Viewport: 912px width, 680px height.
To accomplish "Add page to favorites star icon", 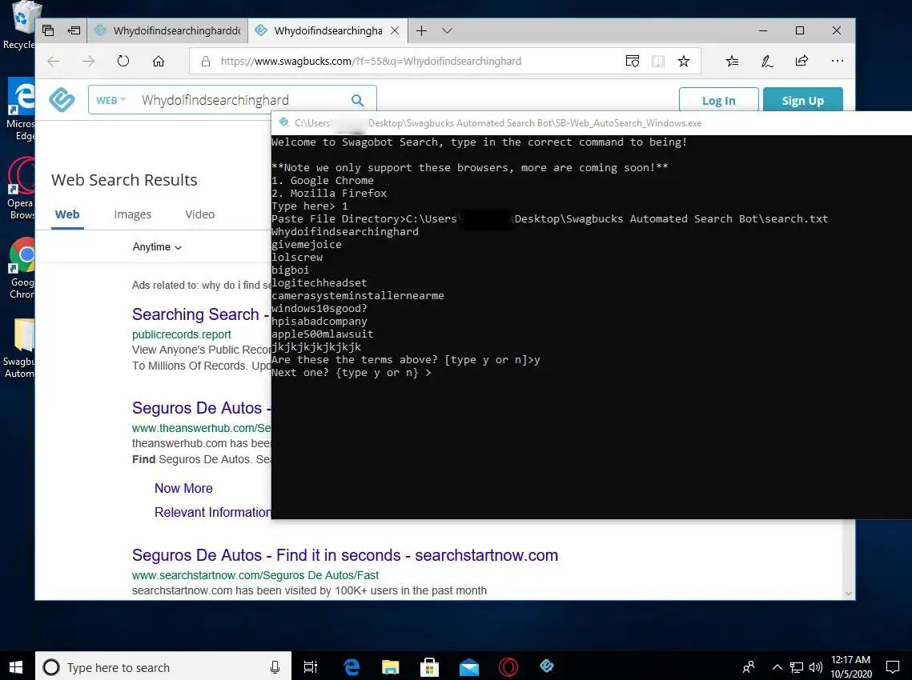I will click(684, 61).
